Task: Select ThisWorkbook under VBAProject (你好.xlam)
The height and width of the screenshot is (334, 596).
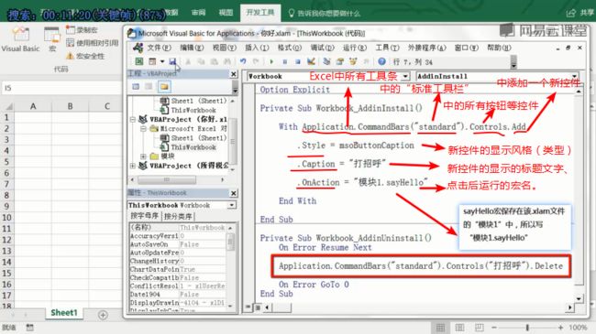Action: [x=193, y=147]
